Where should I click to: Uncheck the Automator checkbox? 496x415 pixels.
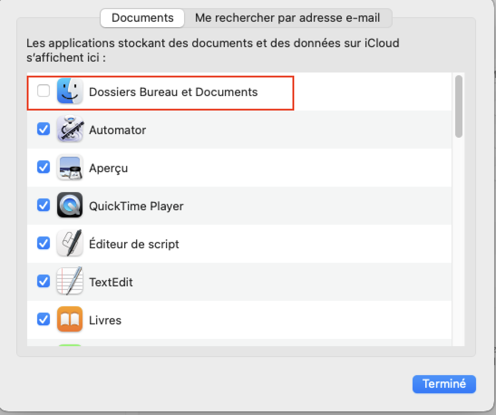pyautogui.click(x=44, y=129)
